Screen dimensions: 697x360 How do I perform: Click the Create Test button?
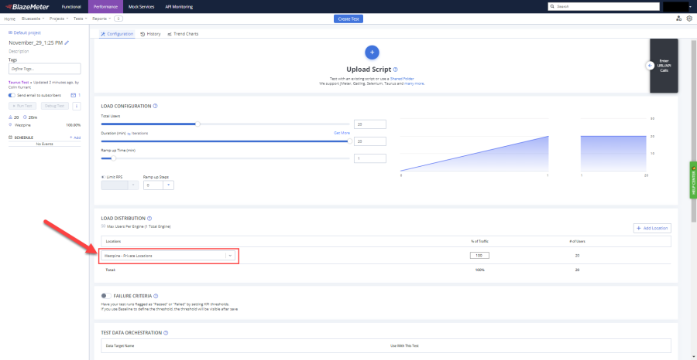coord(348,18)
